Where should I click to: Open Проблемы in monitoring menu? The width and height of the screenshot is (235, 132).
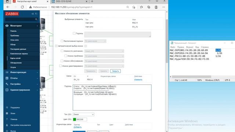click(x=15, y=36)
